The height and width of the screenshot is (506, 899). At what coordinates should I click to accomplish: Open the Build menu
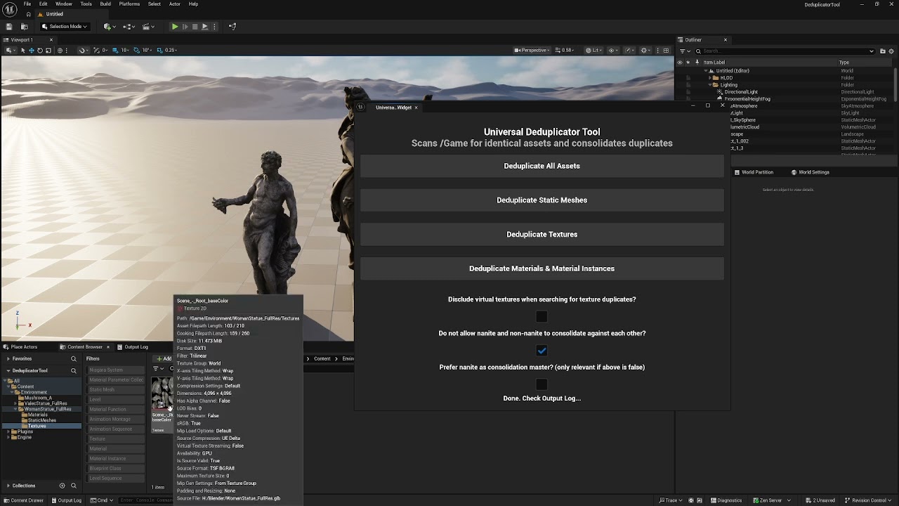(x=105, y=4)
